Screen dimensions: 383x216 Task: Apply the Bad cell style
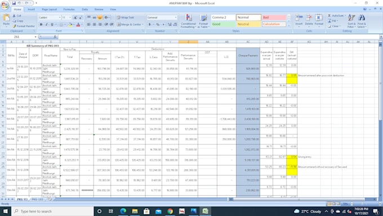click(274, 17)
